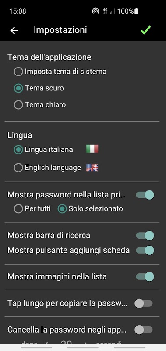Confirm settings with the green checkmark

(x=146, y=30)
